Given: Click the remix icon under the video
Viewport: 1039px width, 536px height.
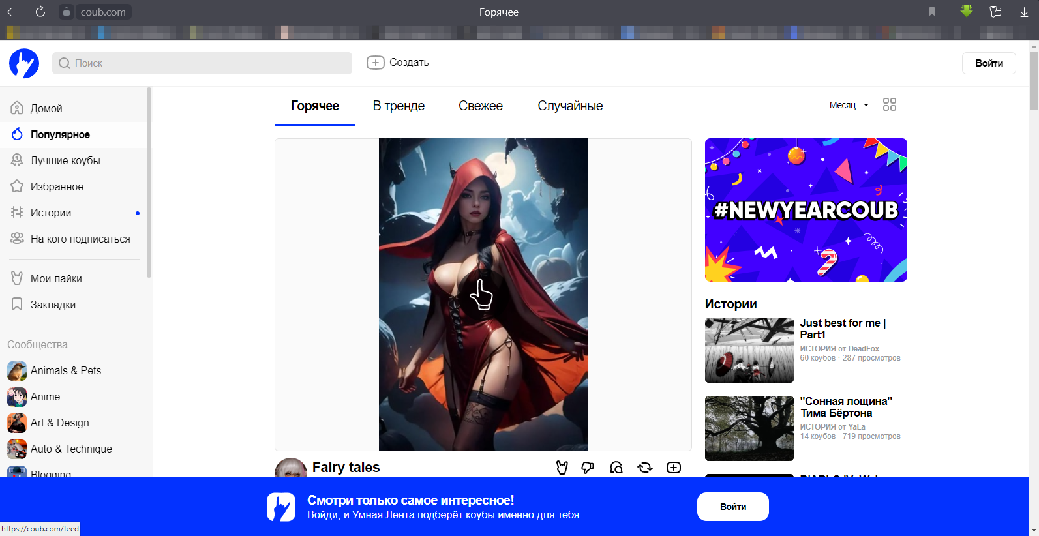Looking at the screenshot, I should pyautogui.click(x=616, y=468).
